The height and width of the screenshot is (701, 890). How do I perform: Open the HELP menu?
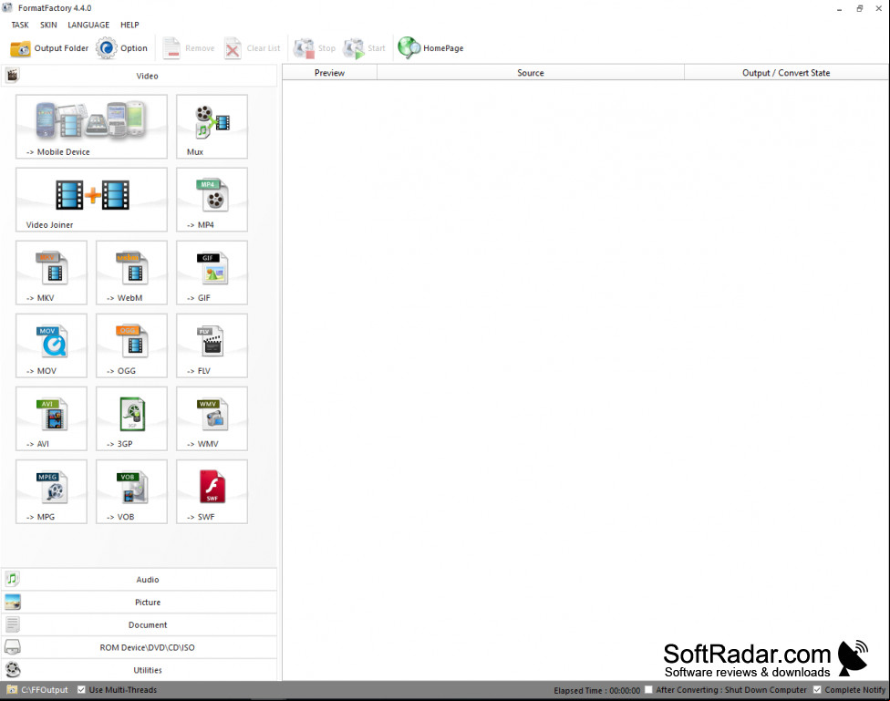[129, 25]
